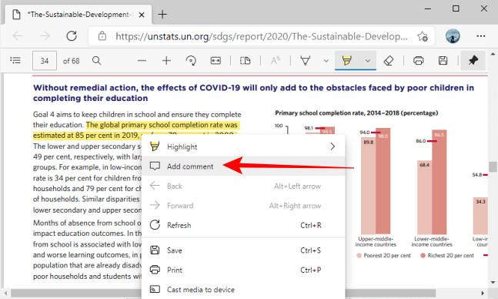498x299 pixels.
Task: Click the page number field showing 34
Action: [x=45, y=60]
